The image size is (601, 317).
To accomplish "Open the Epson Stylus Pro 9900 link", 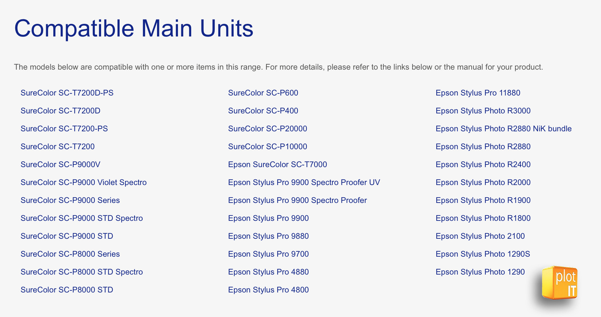I will click(x=268, y=218).
